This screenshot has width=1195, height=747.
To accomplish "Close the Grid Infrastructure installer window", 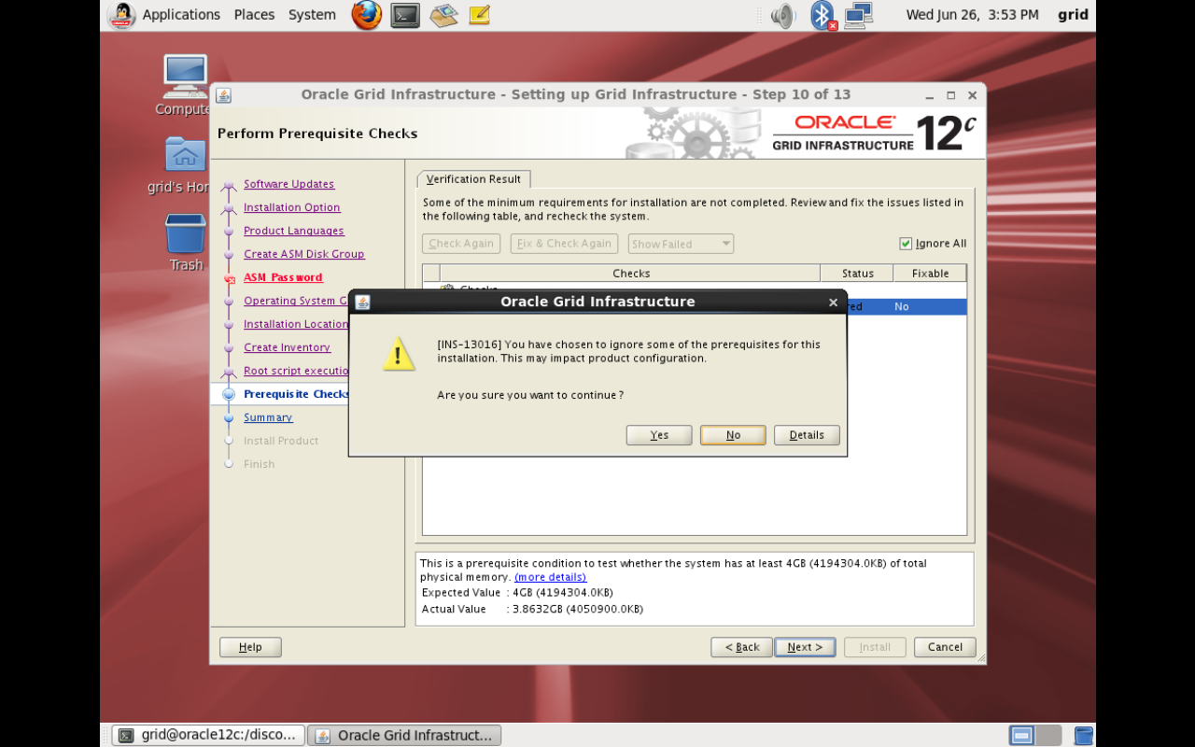I will point(972,95).
